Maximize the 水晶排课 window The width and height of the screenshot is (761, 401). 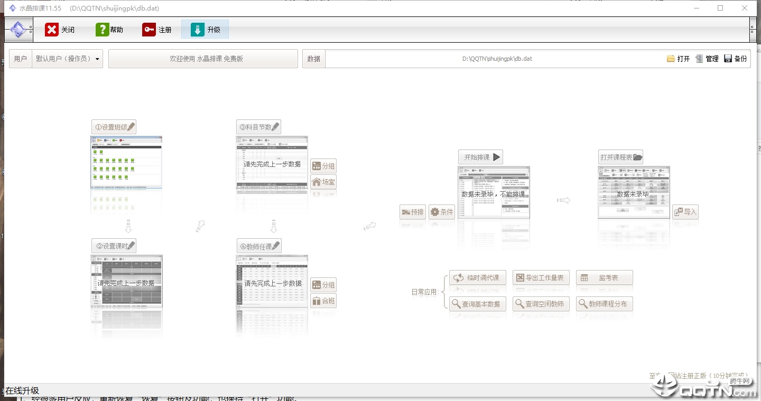(720, 8)
